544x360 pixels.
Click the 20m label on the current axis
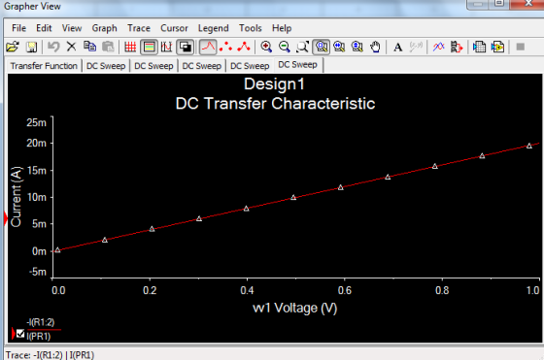tap(37, 143)
